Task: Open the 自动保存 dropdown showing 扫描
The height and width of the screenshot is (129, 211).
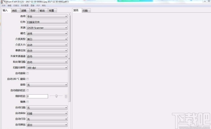Action: pos(47,113)
